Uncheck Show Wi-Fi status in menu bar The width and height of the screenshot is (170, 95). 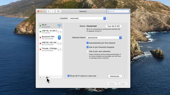click(69, 76)
